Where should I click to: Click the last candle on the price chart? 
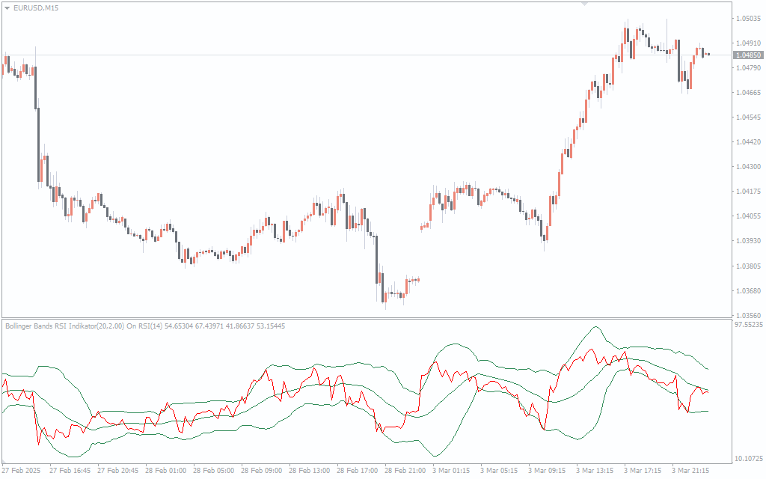click(x=708, y=54)
